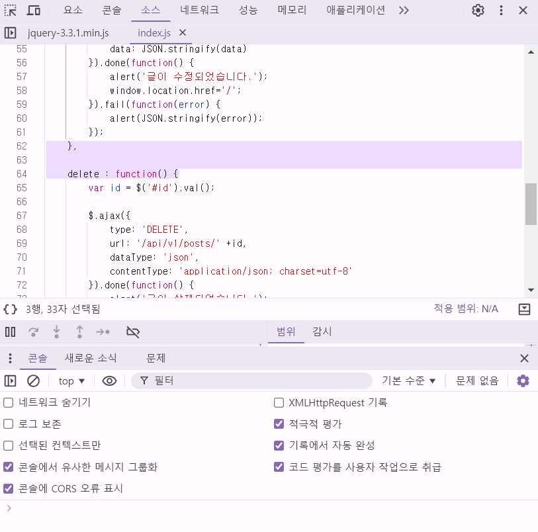Open the console drawer three-dot menu

pos(11,358)
